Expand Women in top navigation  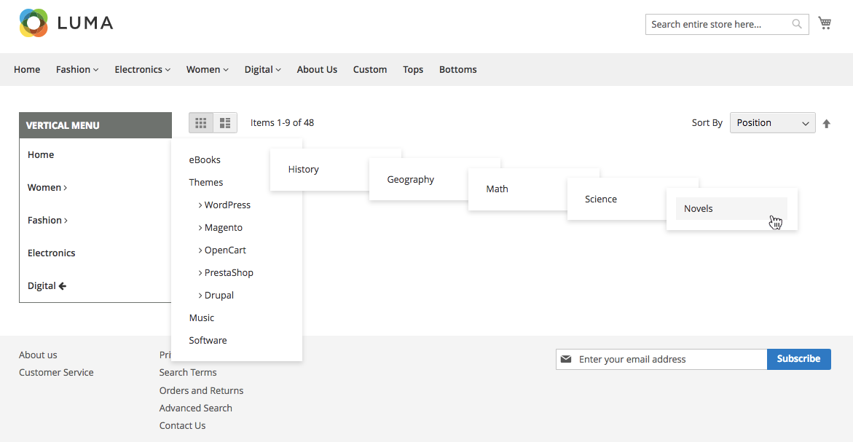(208, 70)
